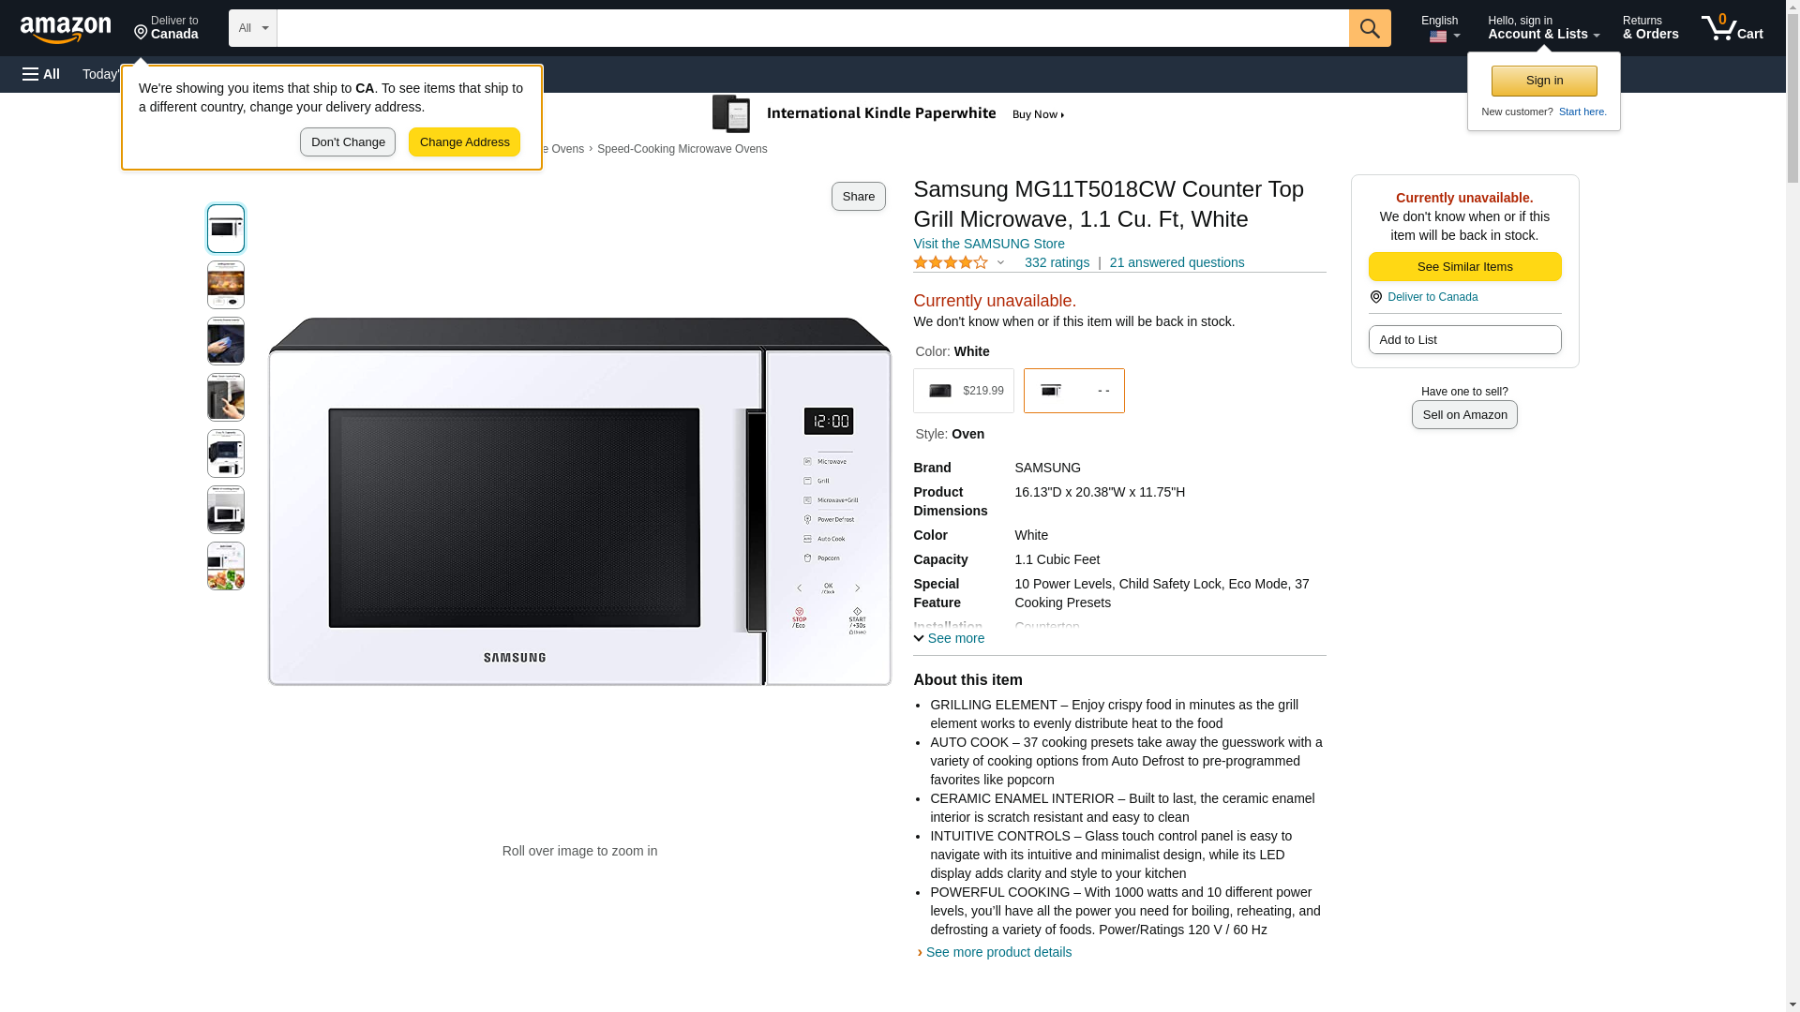This screenshot has height=1012, width=1800.
Task: Expand the See more product specs
Action: point(949,638)
